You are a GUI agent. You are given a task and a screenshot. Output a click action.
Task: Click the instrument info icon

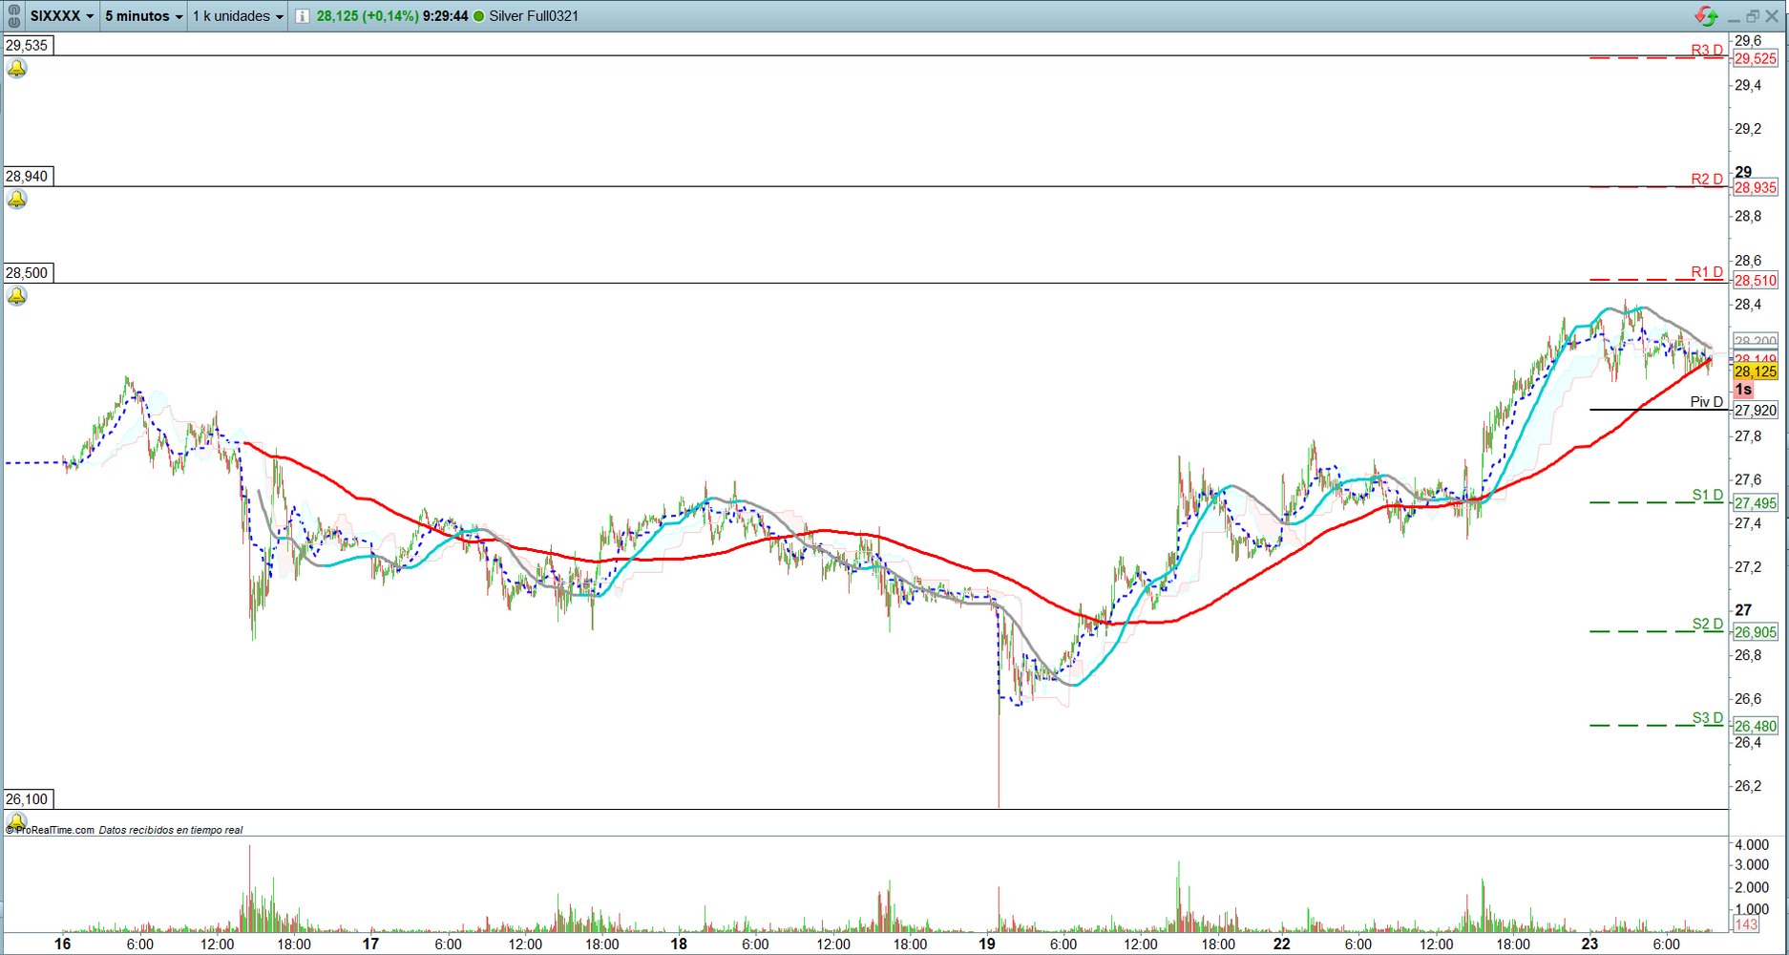point(302,16)
